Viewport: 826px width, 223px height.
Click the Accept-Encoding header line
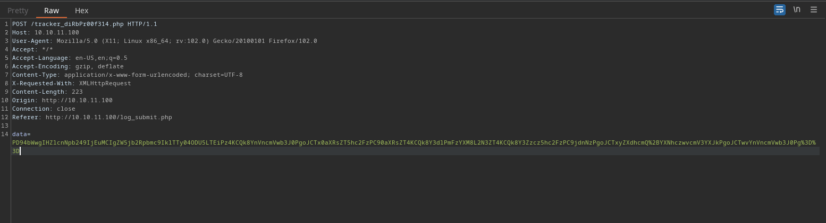click(x=68, y=66)
